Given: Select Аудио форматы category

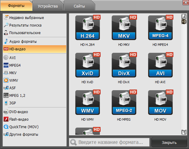Looking at the screenshot, I should click(23, 41).
